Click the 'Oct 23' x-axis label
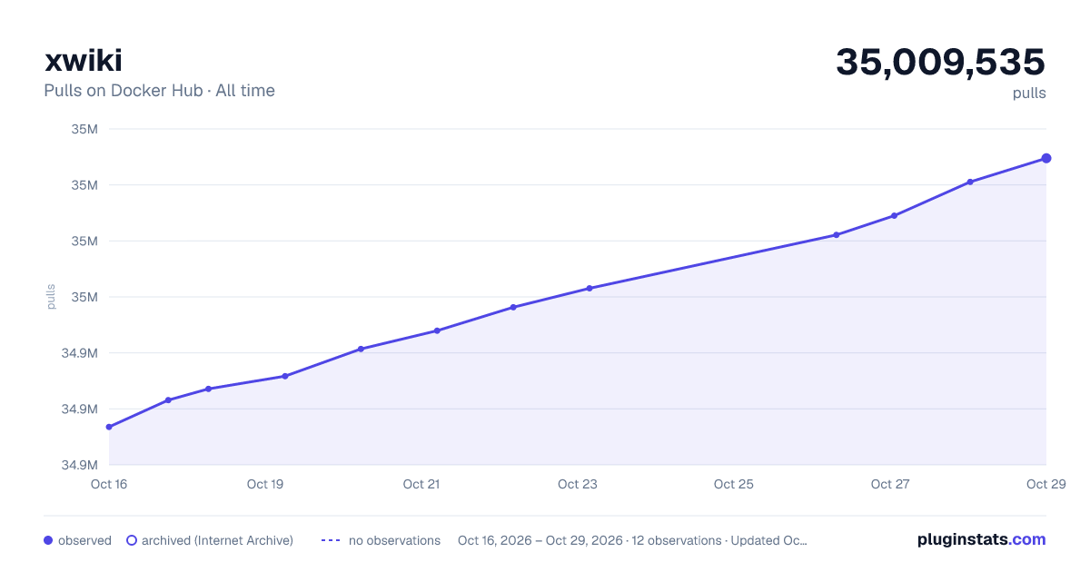The height and width of the screenshot is (572, 1090). coord(578,484)
